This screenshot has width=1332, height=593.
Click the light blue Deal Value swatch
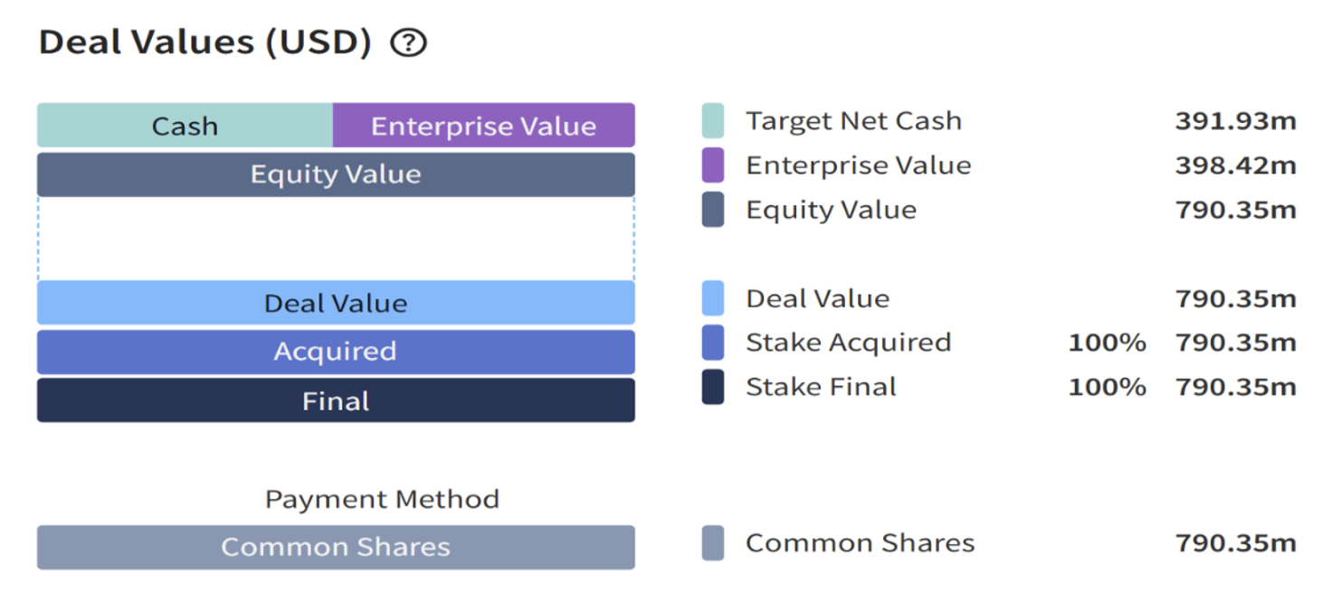(712, 298)
